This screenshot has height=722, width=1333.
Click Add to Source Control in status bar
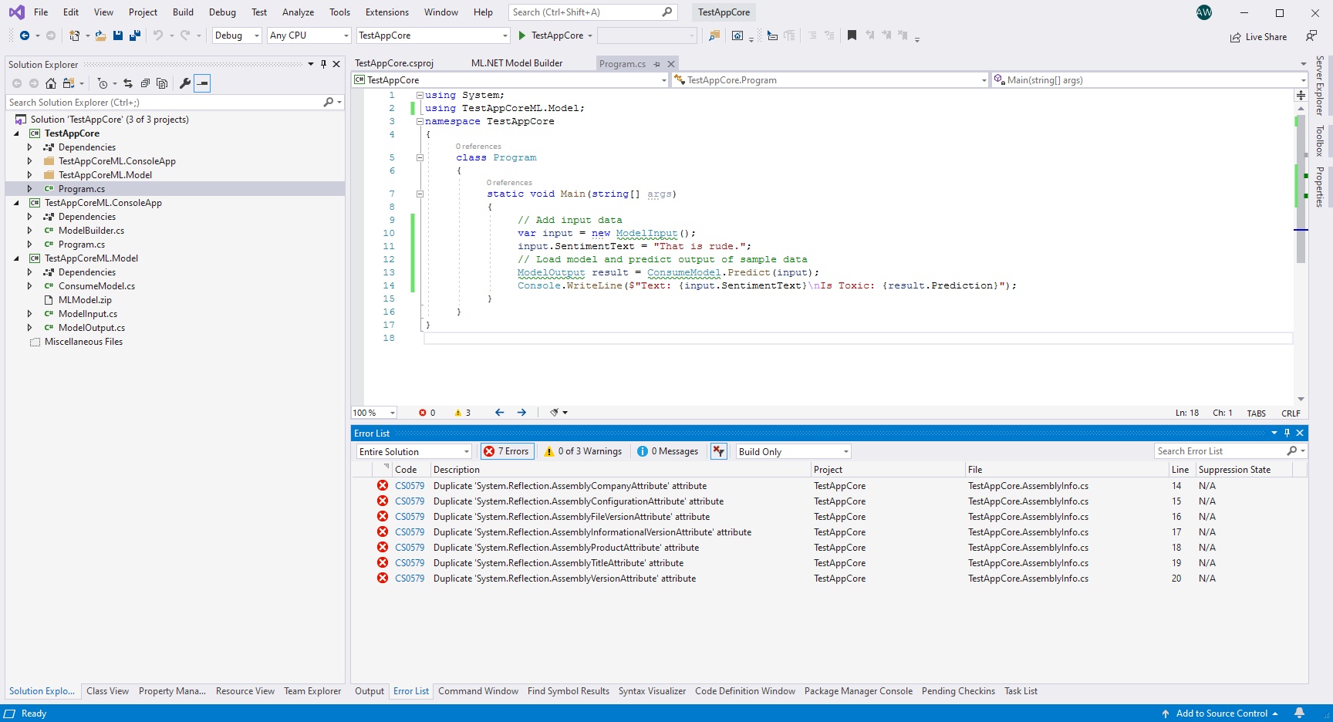pyautogui.click(x=1223, y=714)
